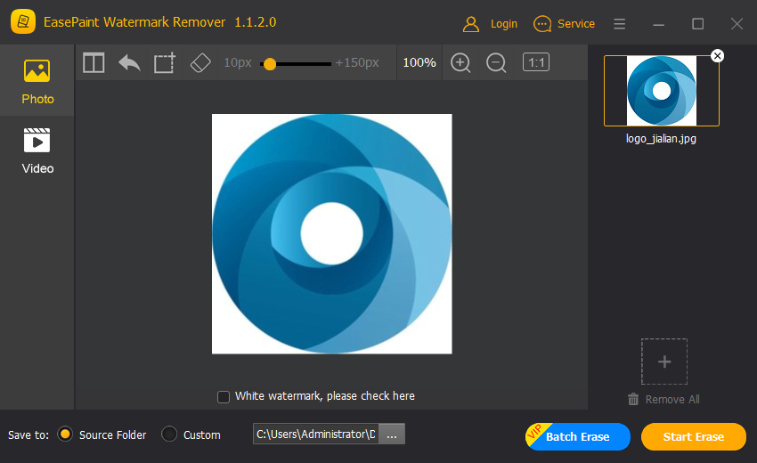Click Remove All to clear the list
This screenshot has height=463, width=757.
672,399
